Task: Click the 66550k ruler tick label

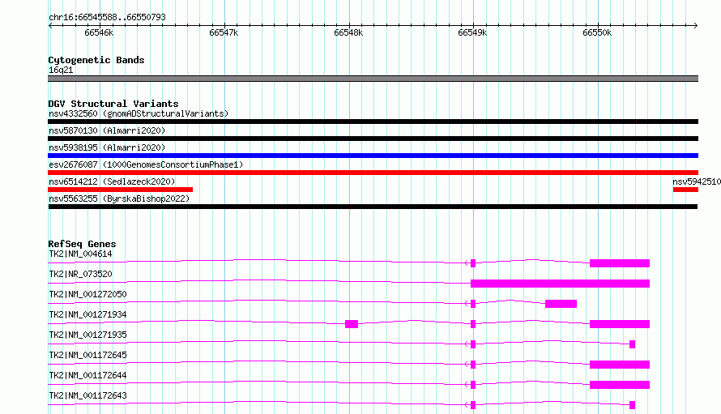Action: point(597,32)
